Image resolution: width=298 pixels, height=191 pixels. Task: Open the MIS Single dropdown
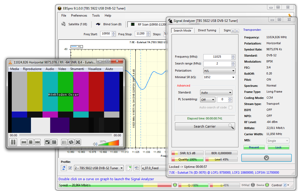(278, 141)
